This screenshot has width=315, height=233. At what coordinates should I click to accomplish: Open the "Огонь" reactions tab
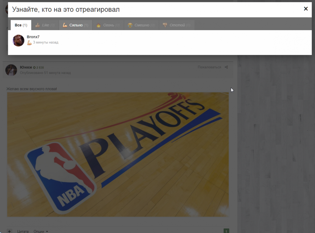point(108,25)
